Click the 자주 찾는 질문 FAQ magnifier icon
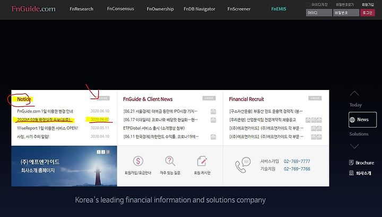 pyautogui.click(x=170, y=161)
